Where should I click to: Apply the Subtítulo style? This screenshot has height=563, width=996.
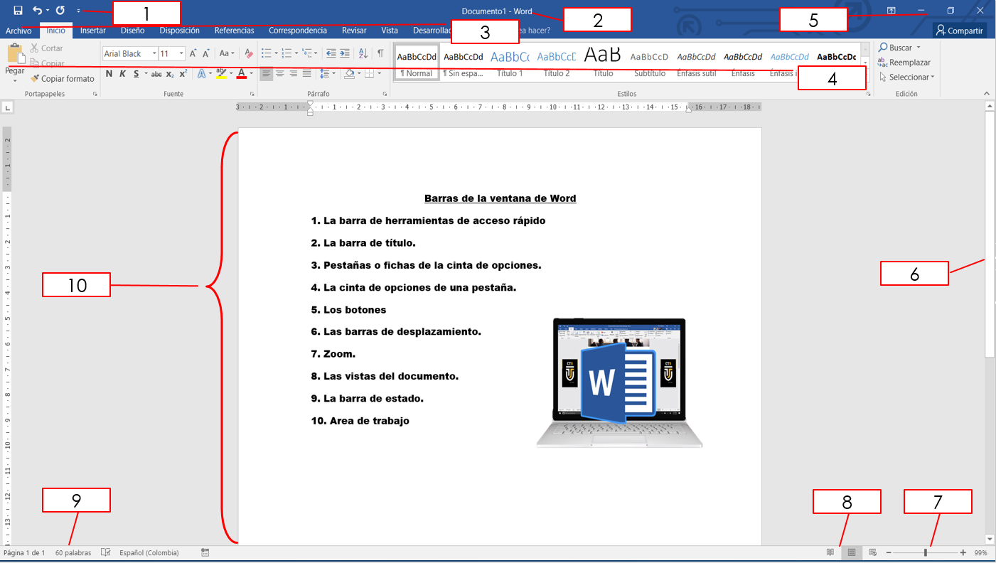pos(650,63)
